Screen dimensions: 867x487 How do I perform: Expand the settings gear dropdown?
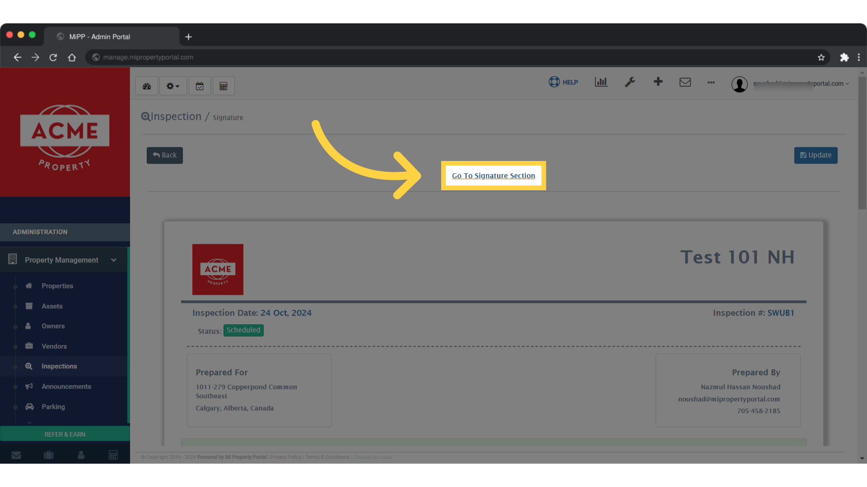click(172, 86)
